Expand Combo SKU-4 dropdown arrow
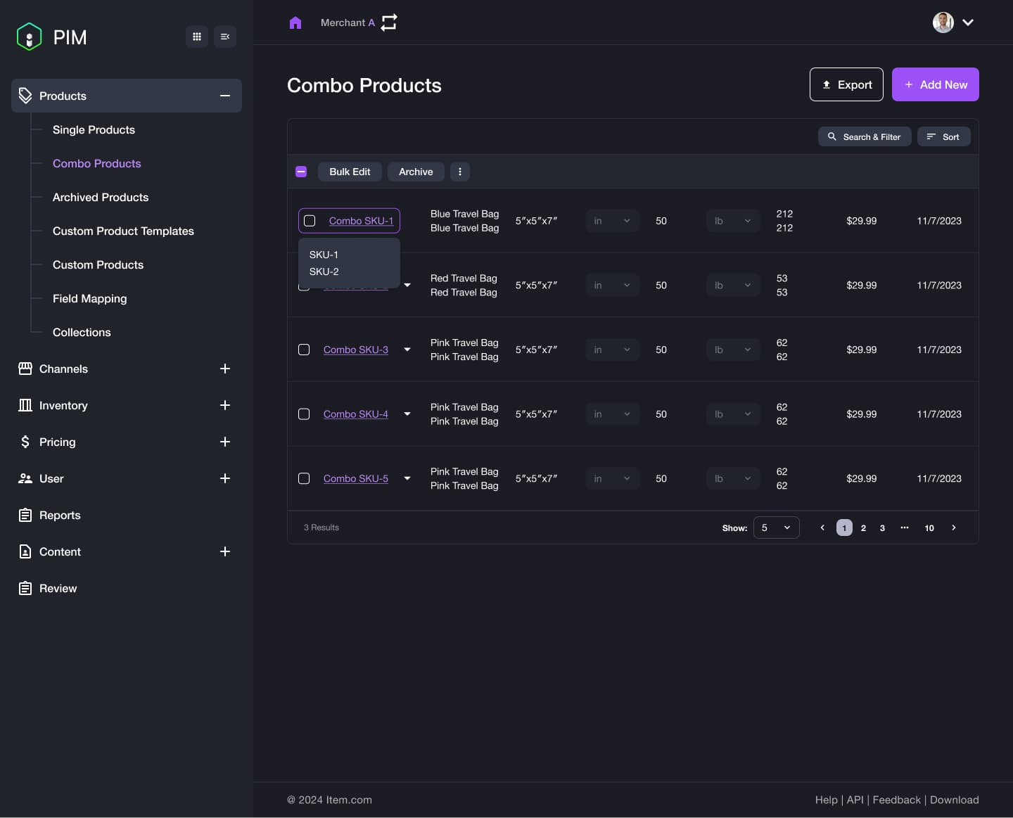This screenshot has width=1013, height=818. (x=407, y=414)
